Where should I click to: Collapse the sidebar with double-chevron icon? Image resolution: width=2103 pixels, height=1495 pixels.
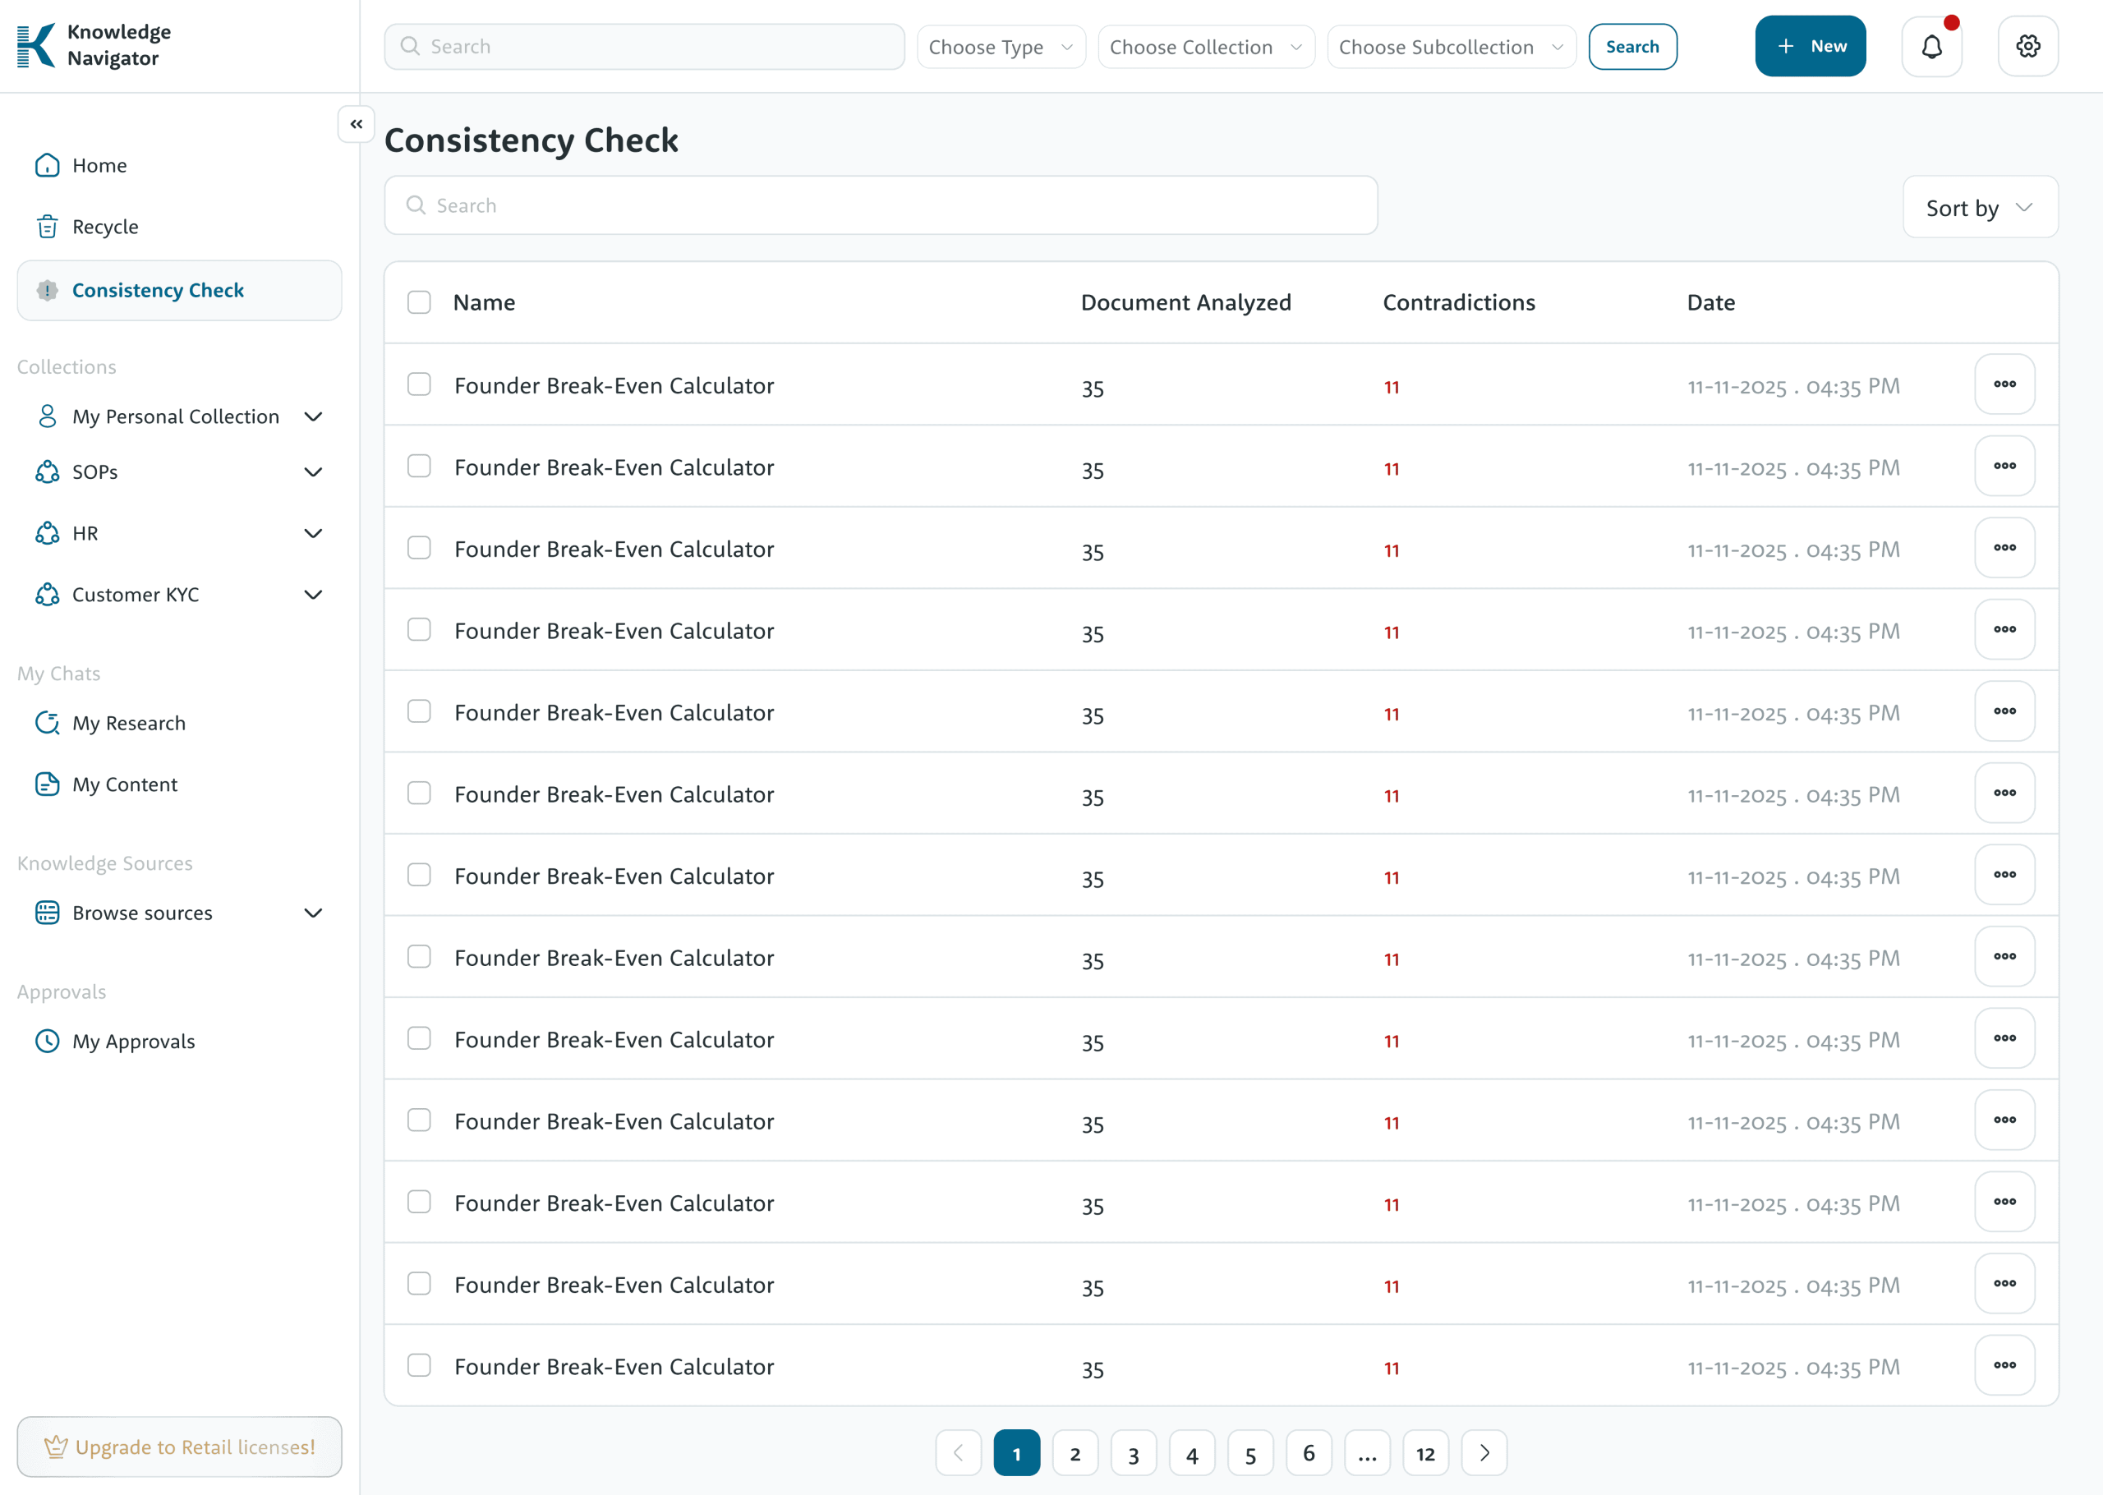[357, 123]
